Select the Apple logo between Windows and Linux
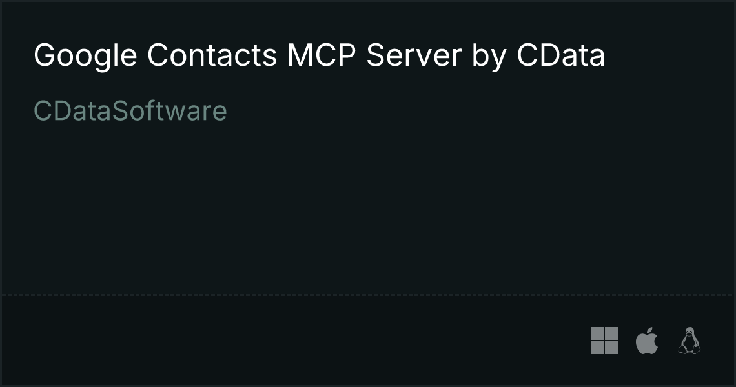 pyautogui.click(x=647, y=341)
